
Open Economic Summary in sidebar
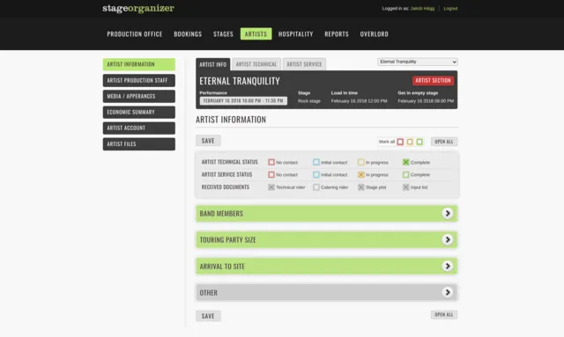[x=139, y=112]
